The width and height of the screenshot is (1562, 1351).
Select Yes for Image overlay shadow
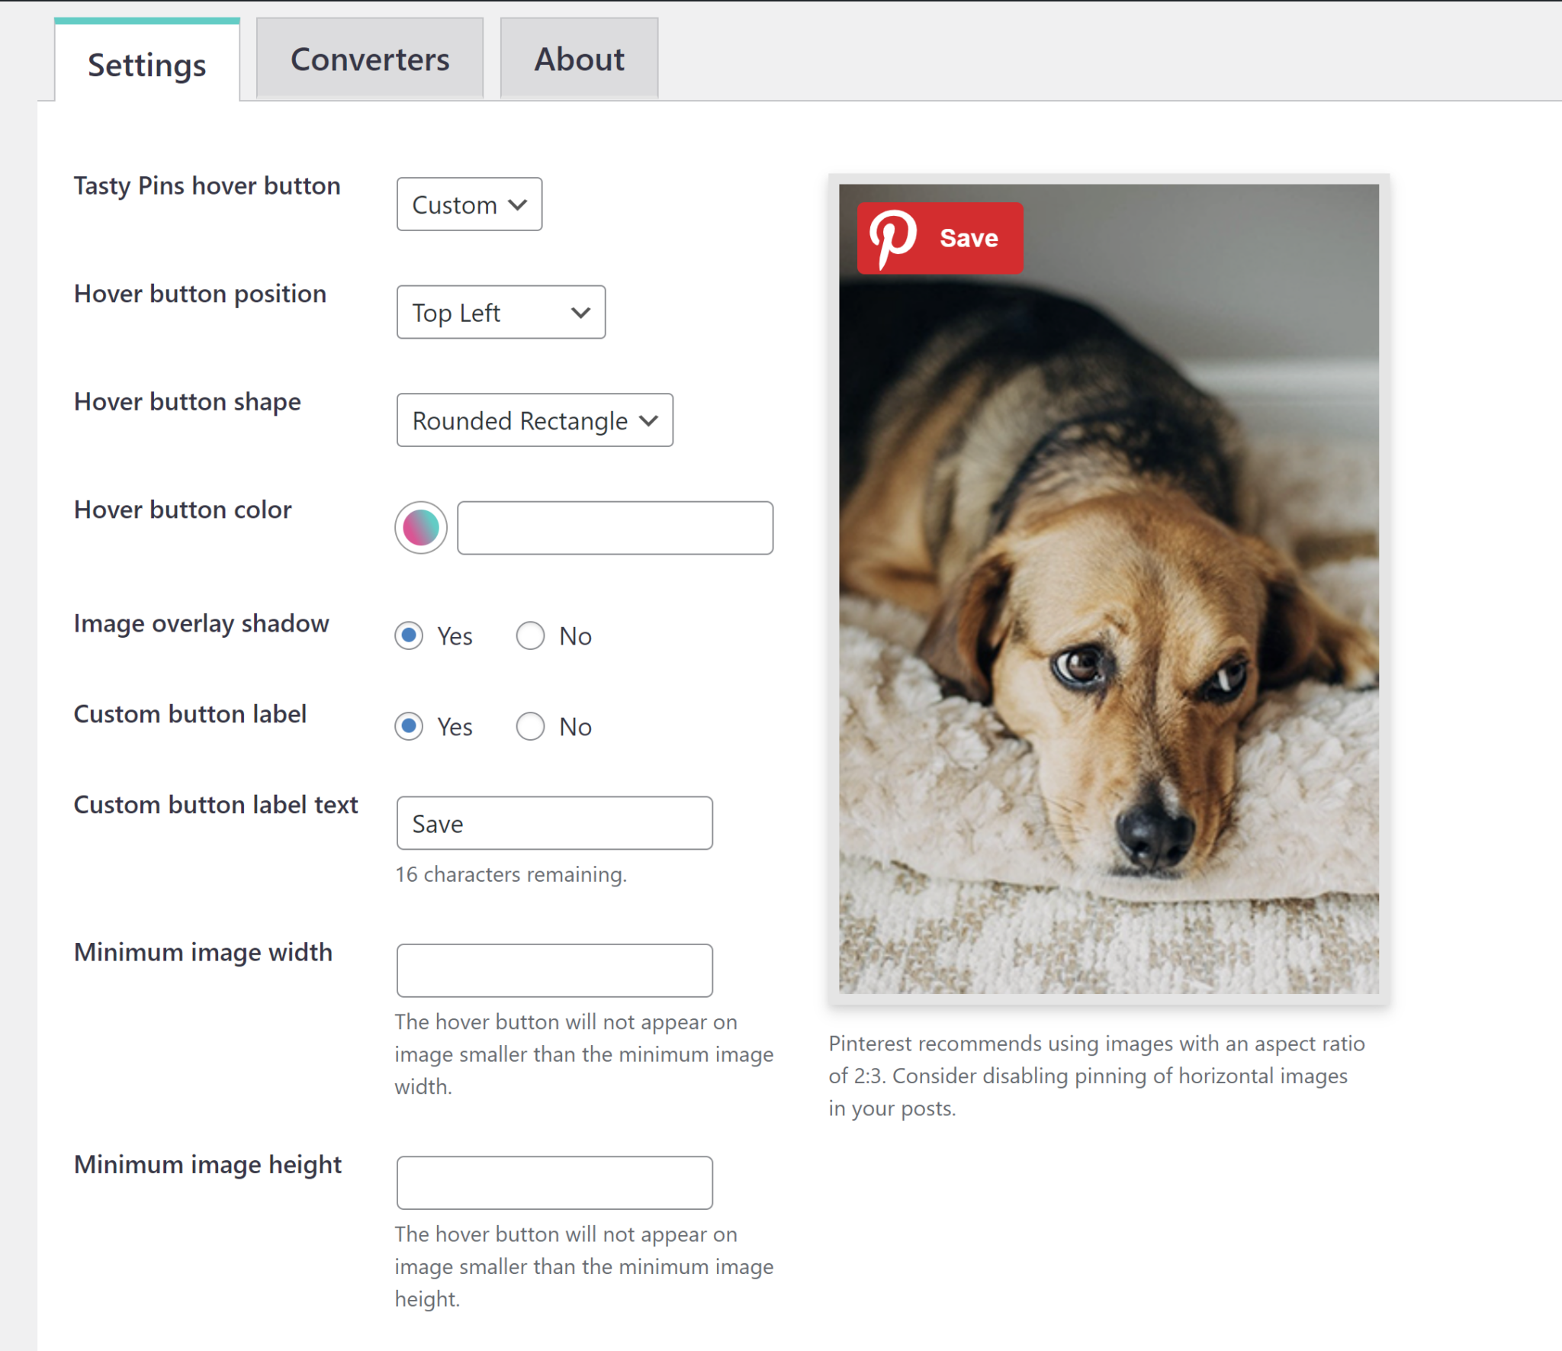[409, 635]
